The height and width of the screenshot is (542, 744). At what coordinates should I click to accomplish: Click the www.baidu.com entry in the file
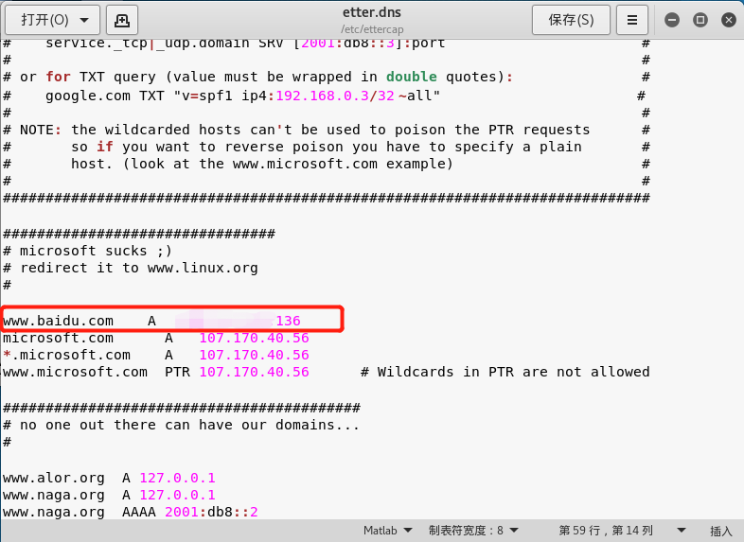pos(58,321)
